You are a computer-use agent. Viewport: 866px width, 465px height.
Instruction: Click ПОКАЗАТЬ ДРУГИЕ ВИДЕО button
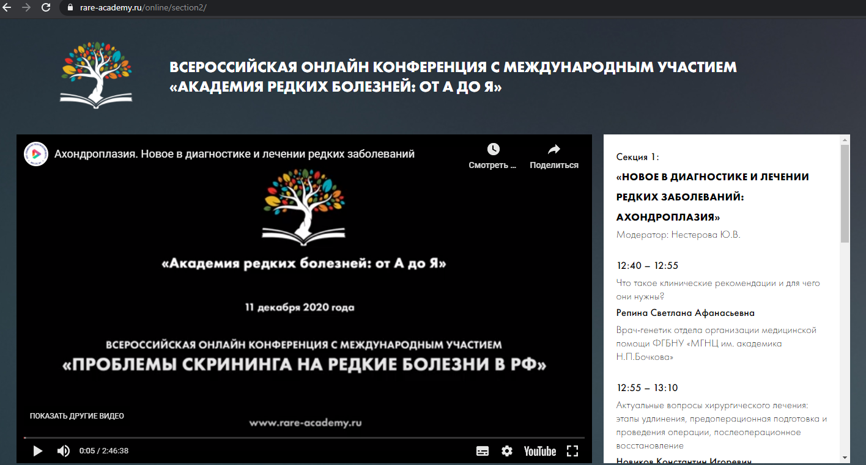77,416
